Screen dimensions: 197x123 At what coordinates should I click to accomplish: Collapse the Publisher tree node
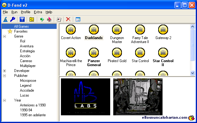click(x=4, y=76)
